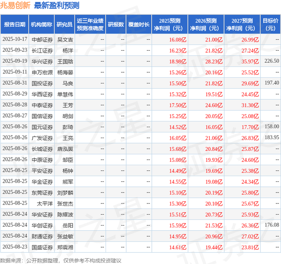Select analyst 唐泓翼
Screen dimensions: 281x264
[65, 149]
